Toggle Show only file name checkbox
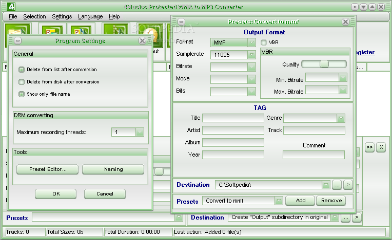Viewport: 392px width, 240px height. coord(22,94)
